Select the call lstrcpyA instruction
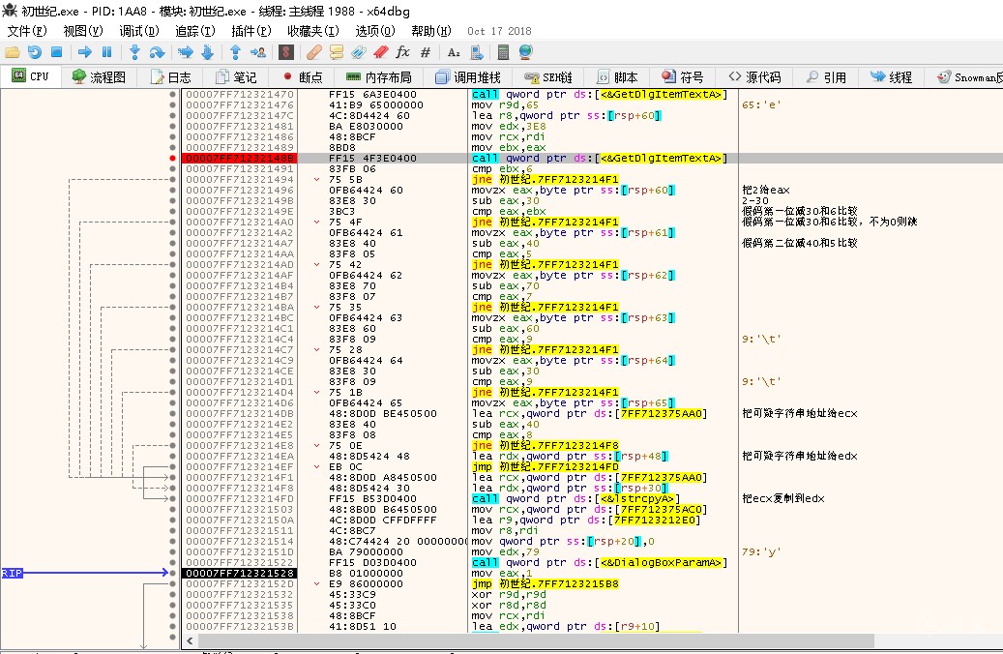This screenshot has height=654, width=1003. coord(575,498)
